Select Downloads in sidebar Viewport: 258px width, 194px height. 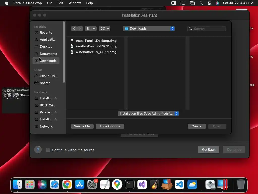tap(46, 61)
